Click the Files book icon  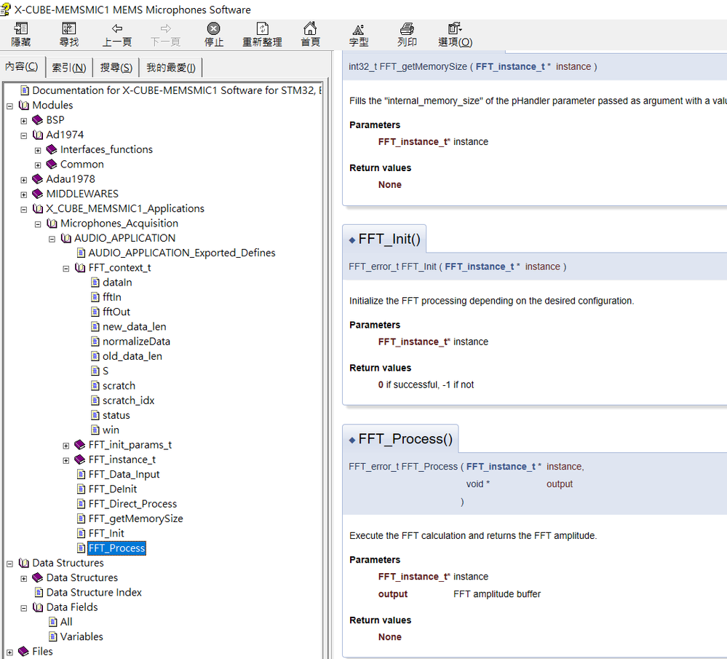[23, 652]
